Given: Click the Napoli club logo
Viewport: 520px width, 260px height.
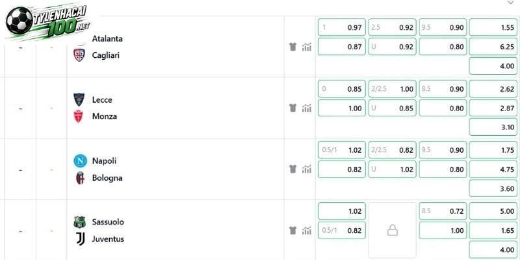Looking at the screenshot, I should point(80,161).
